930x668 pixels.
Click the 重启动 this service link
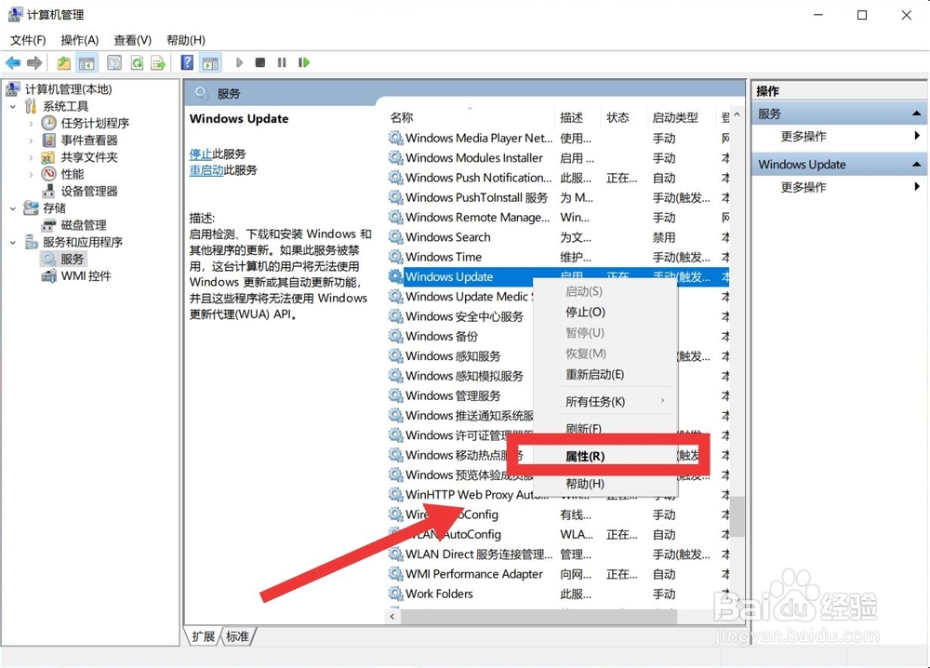coord(206,169)
